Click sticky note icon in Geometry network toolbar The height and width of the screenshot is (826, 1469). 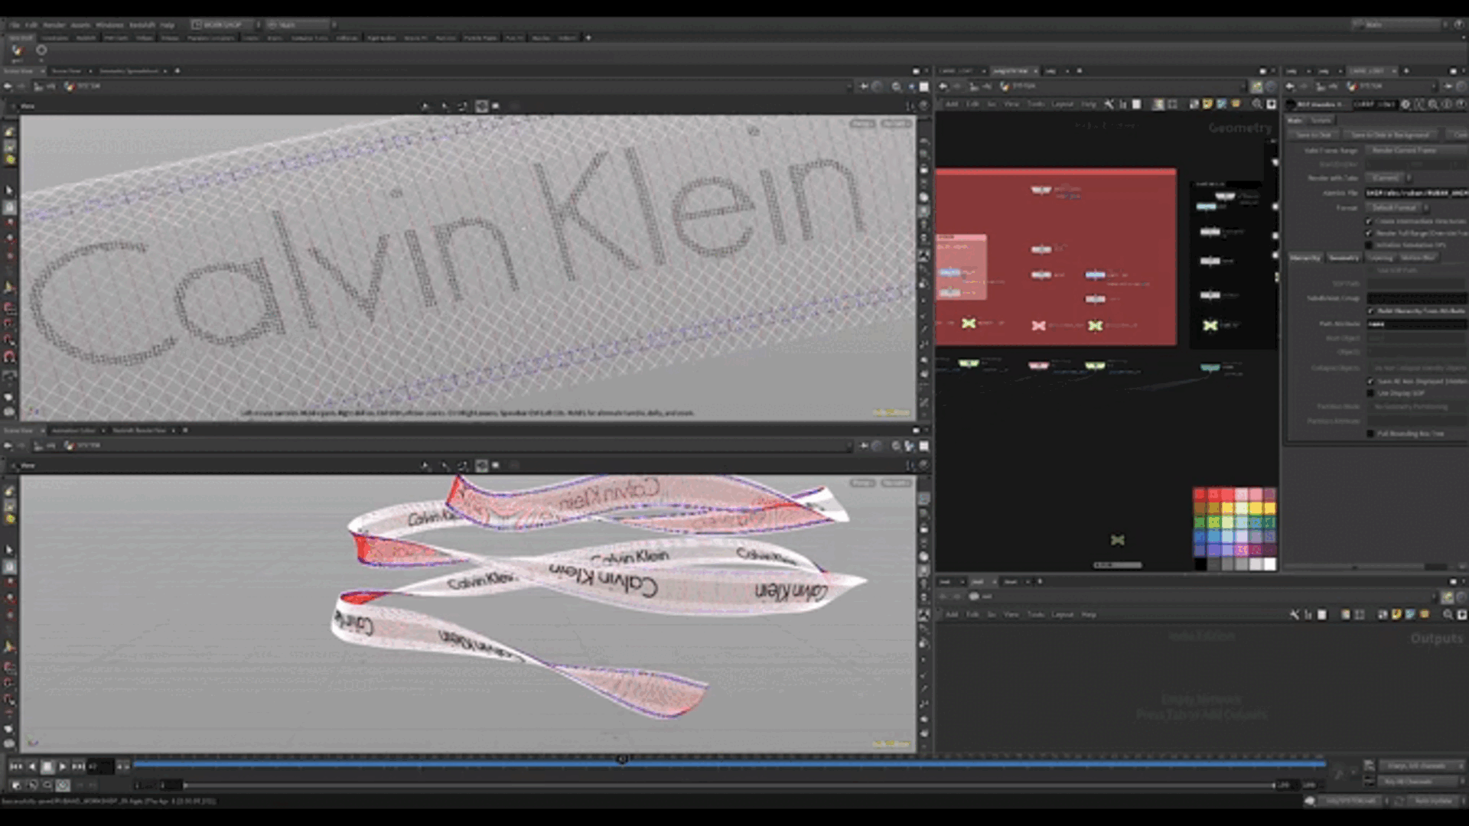click(1207, 104)
